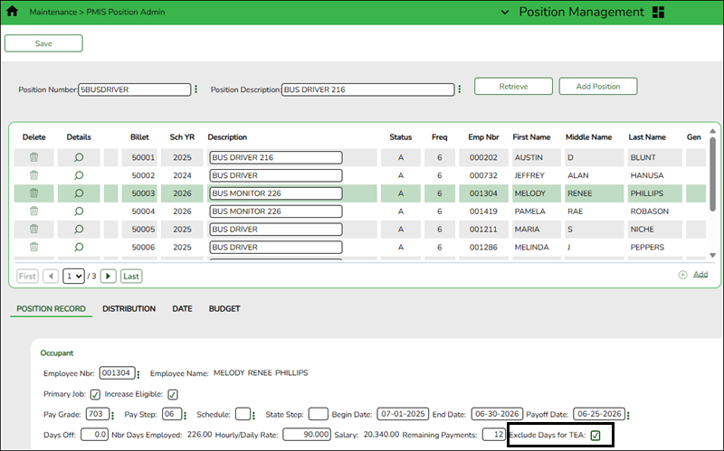724x451 pixels.
Task: Toggle the Increase Eligible checkbox
Action: pos(173,394)
